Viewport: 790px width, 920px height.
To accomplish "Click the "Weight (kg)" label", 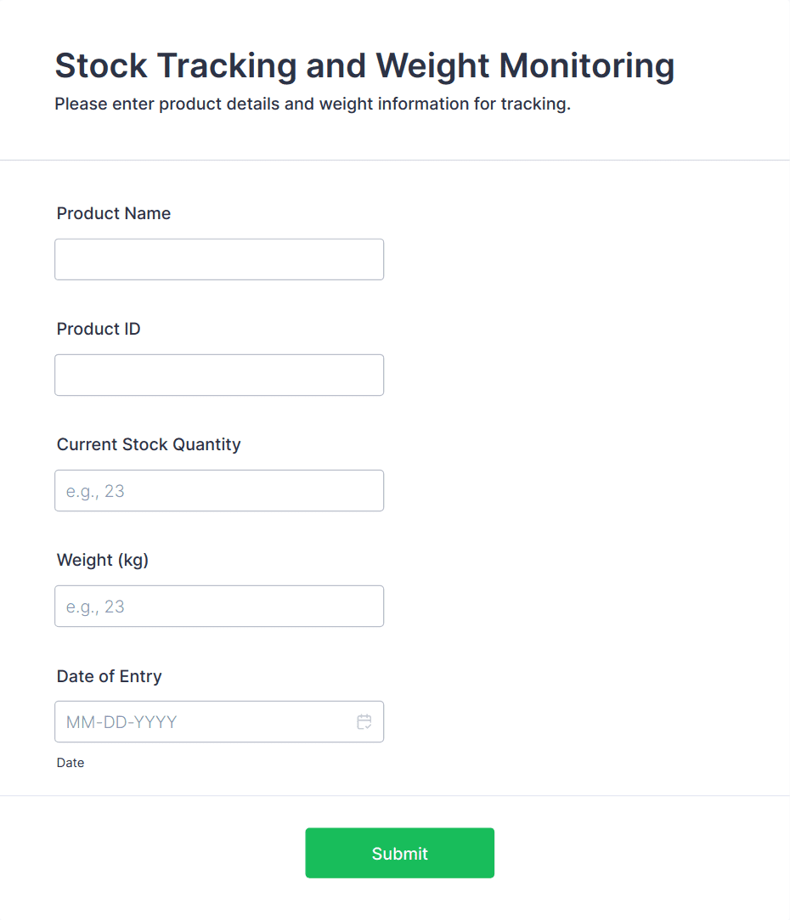I will pos(103,560).
